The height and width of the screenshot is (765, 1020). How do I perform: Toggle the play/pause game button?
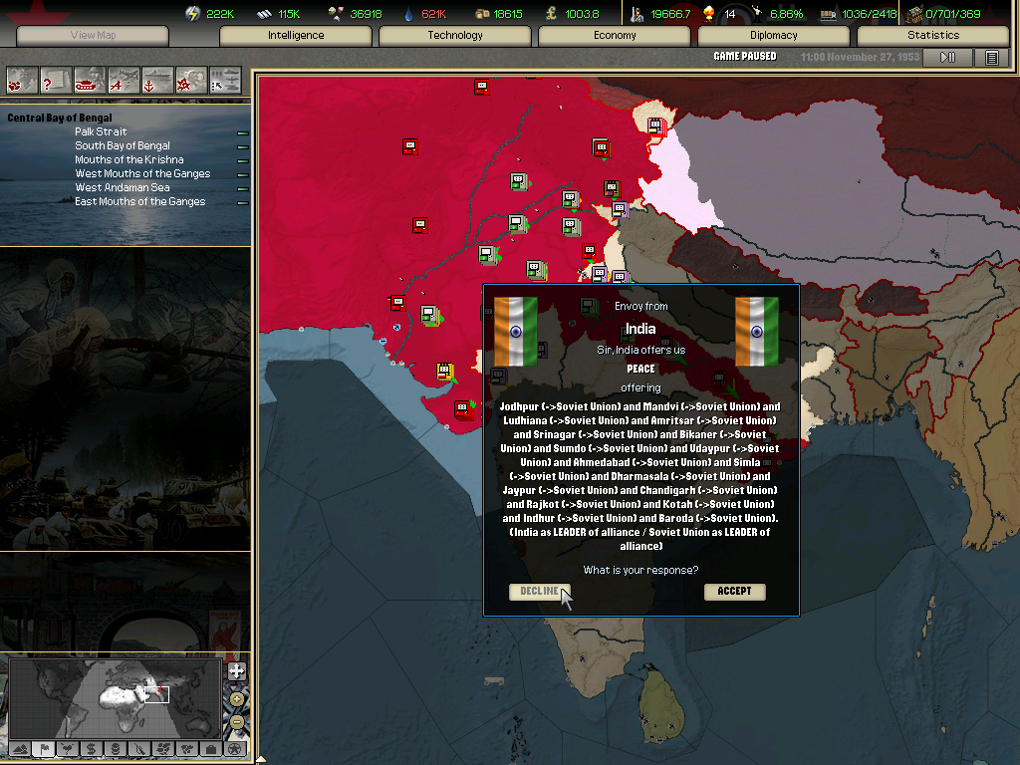click(947, 58)
